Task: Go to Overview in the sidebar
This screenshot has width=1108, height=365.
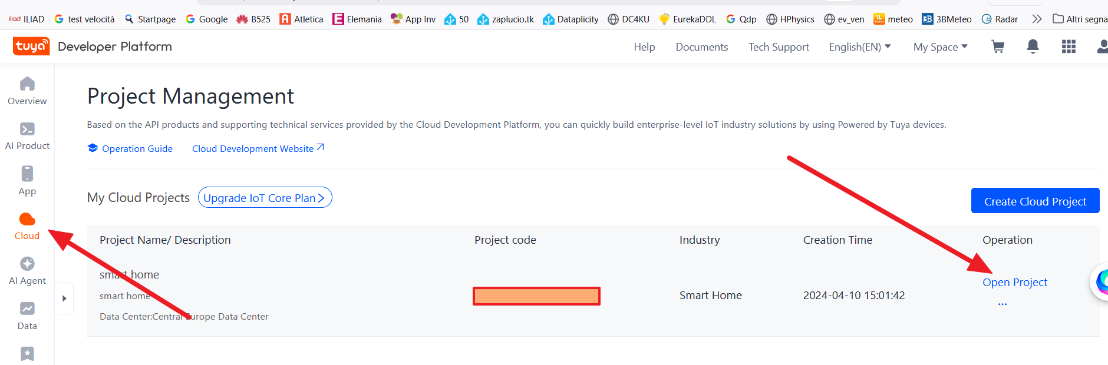Action: pyautogui.click(x=27, y=91)
